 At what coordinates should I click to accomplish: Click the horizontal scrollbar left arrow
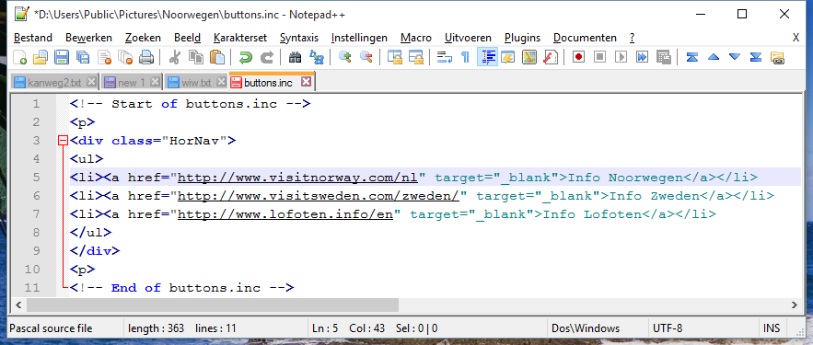point(18,305)
